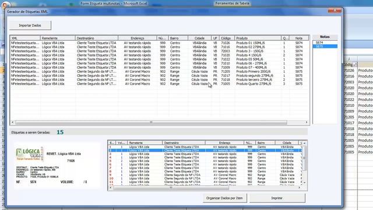Select row with Produto 4 150G/6

point(159,55)
